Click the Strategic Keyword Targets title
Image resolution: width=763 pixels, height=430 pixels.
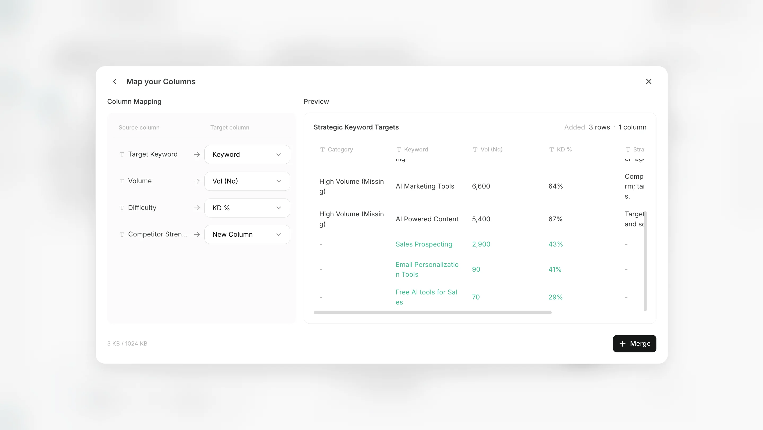click(356, 127)
